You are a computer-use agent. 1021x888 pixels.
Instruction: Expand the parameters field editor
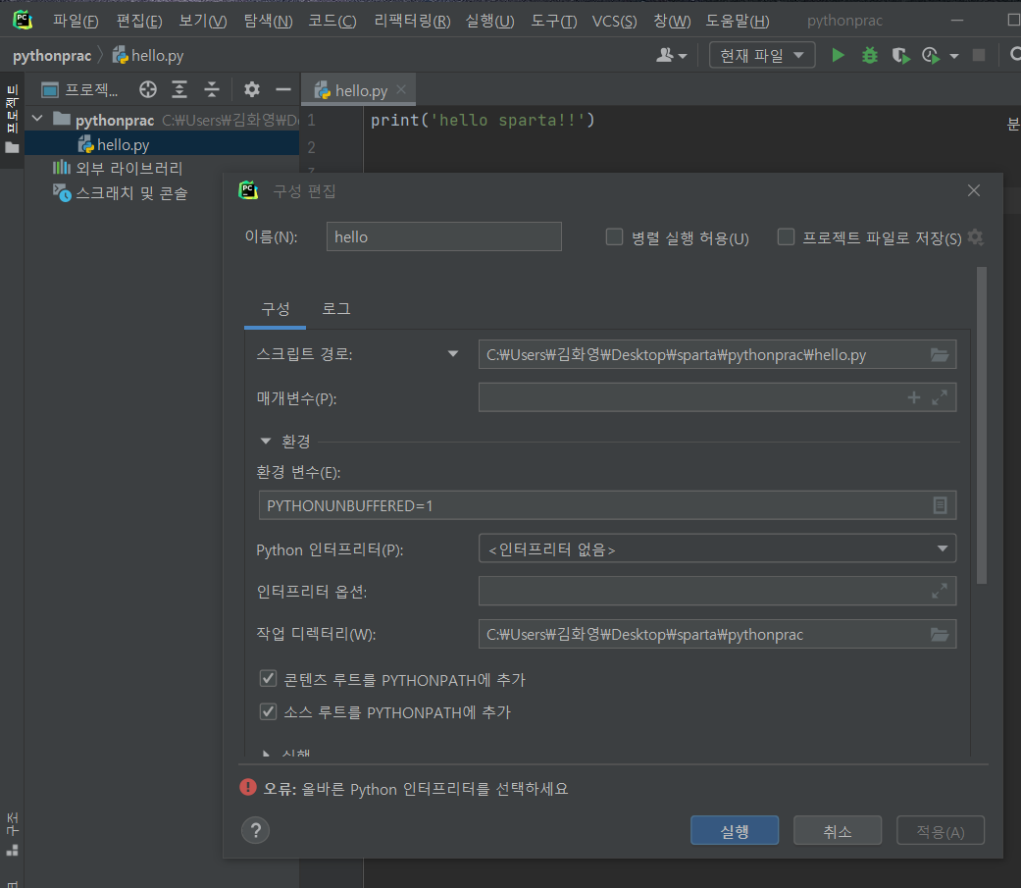(939, 397)
